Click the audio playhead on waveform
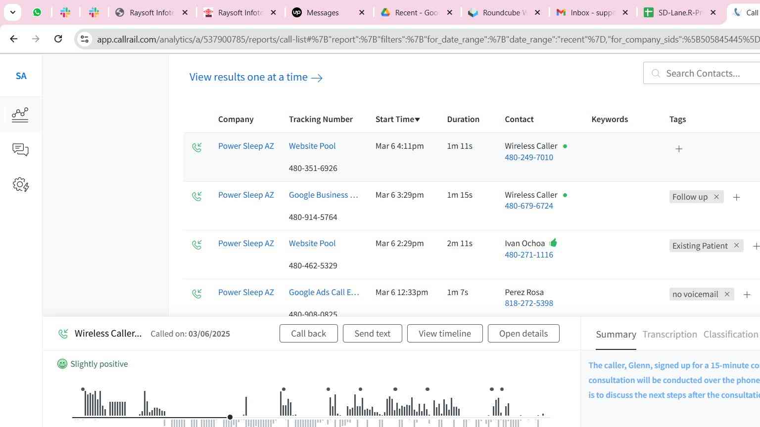Screen dimensions: 760x427 [x=230, y=417]
